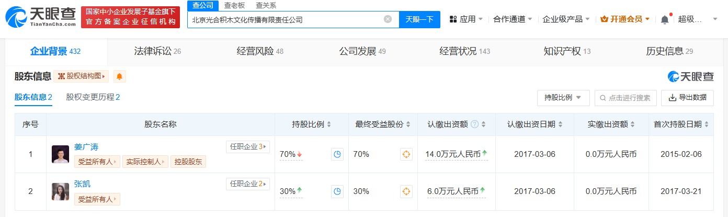Open shareholder 姜广涛 profile link
This screenshot has height=217, width=728.
(86, 147)
